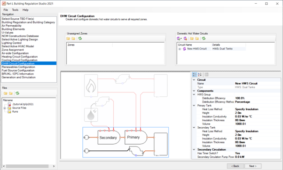Open the Property Pages icon in property grid
283x170 pixels.
206,75
